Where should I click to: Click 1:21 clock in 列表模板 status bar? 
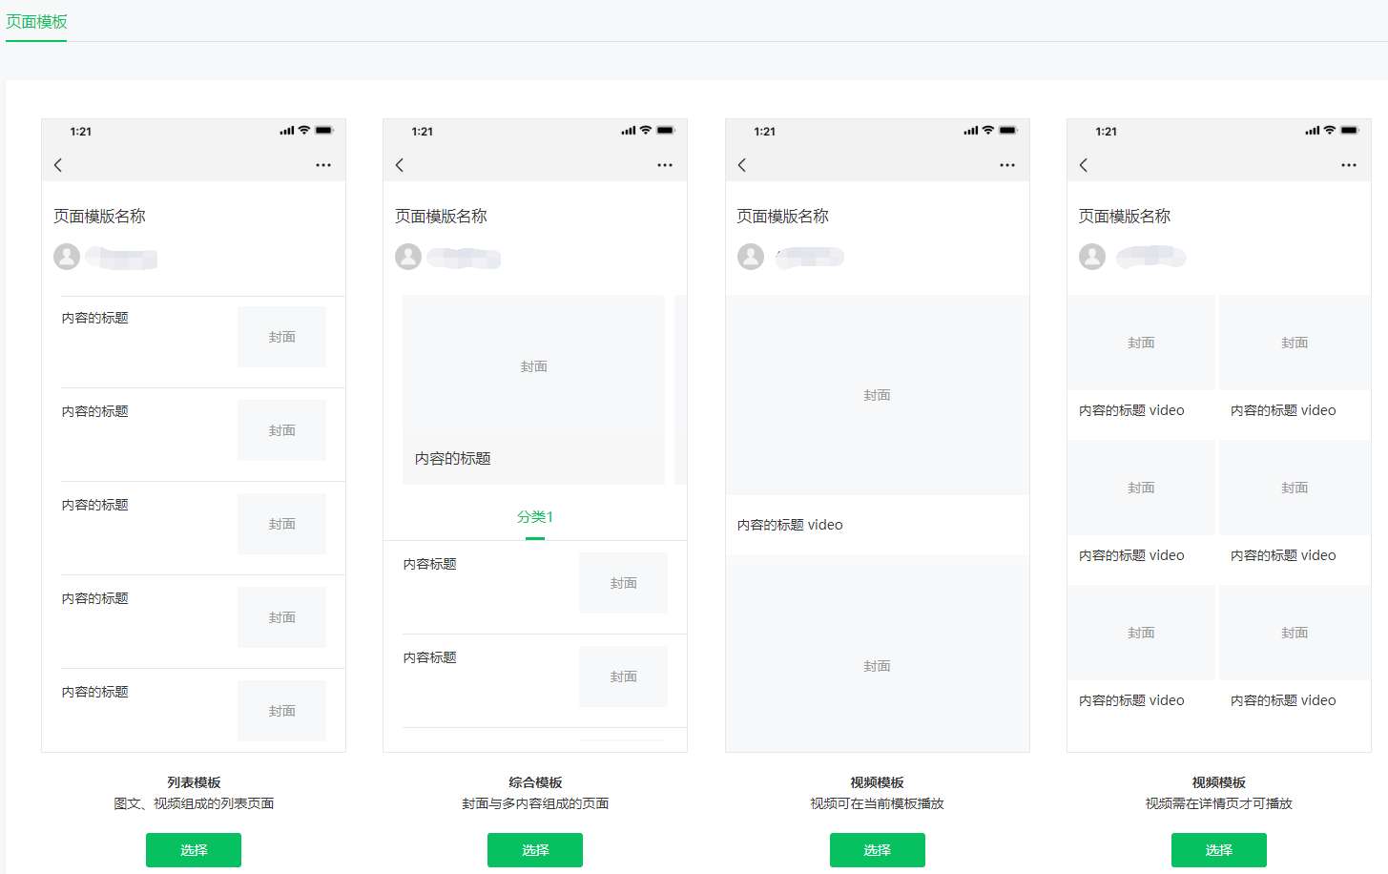81,132
